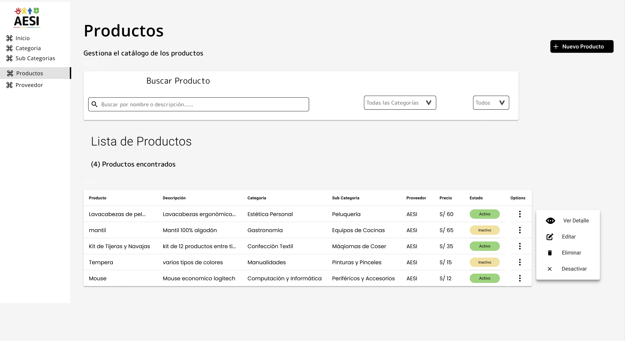
Task: Click the Proveedor column header
Action: [x=416, y=198]
